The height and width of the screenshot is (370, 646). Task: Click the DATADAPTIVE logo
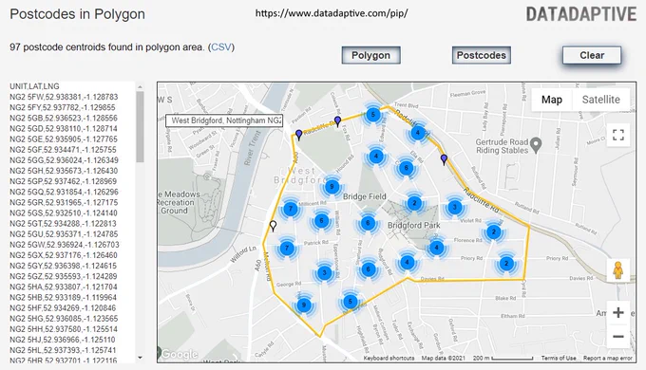[x=581, y=14]
